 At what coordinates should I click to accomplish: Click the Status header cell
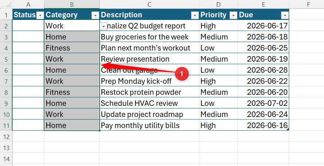point(28,14)
